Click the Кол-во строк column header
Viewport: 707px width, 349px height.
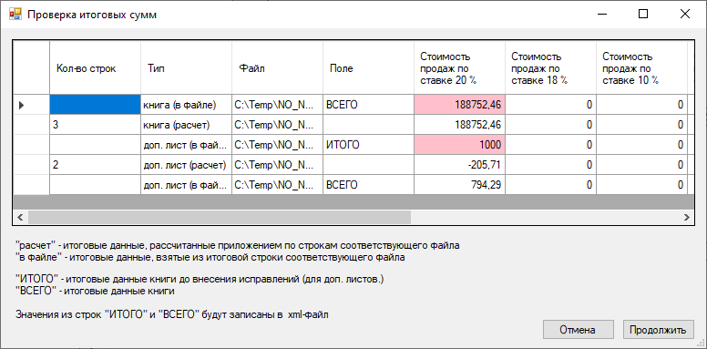point(95,68)
